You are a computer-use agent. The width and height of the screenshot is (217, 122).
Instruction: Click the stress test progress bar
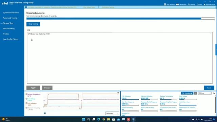[x=121, y=19]
